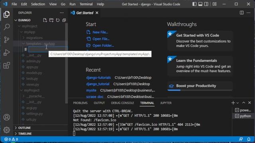Click the New File... link
The height and width of the screenshot is (143, 255).
[x=97, y=32]
